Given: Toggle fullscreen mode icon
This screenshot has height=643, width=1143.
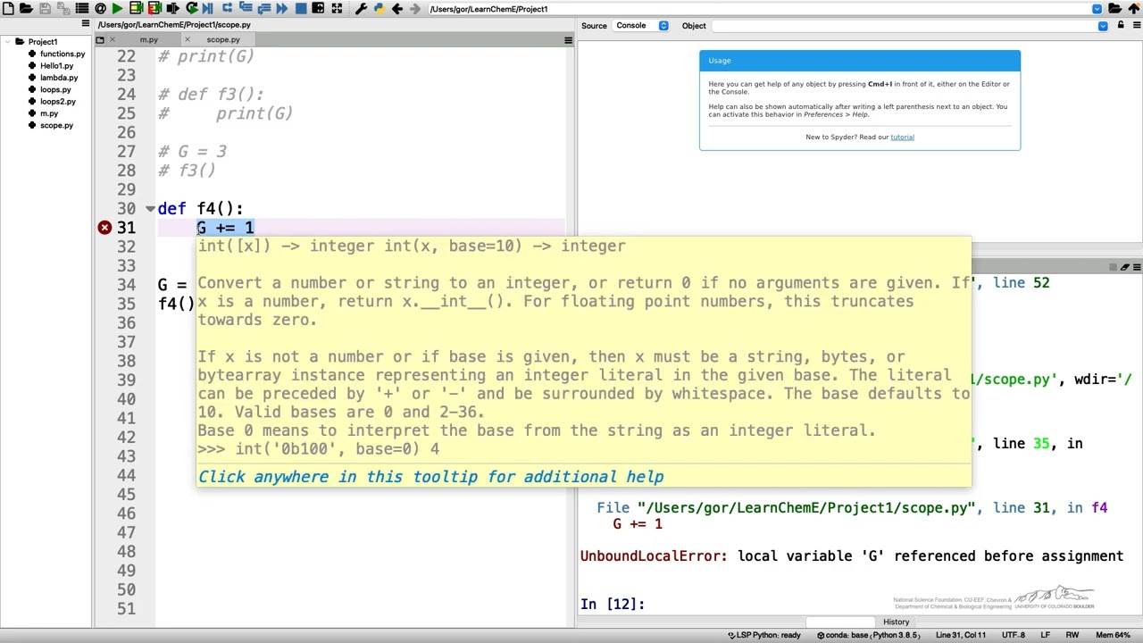Looking at the screenshot, I should click(x=337, y=9).
